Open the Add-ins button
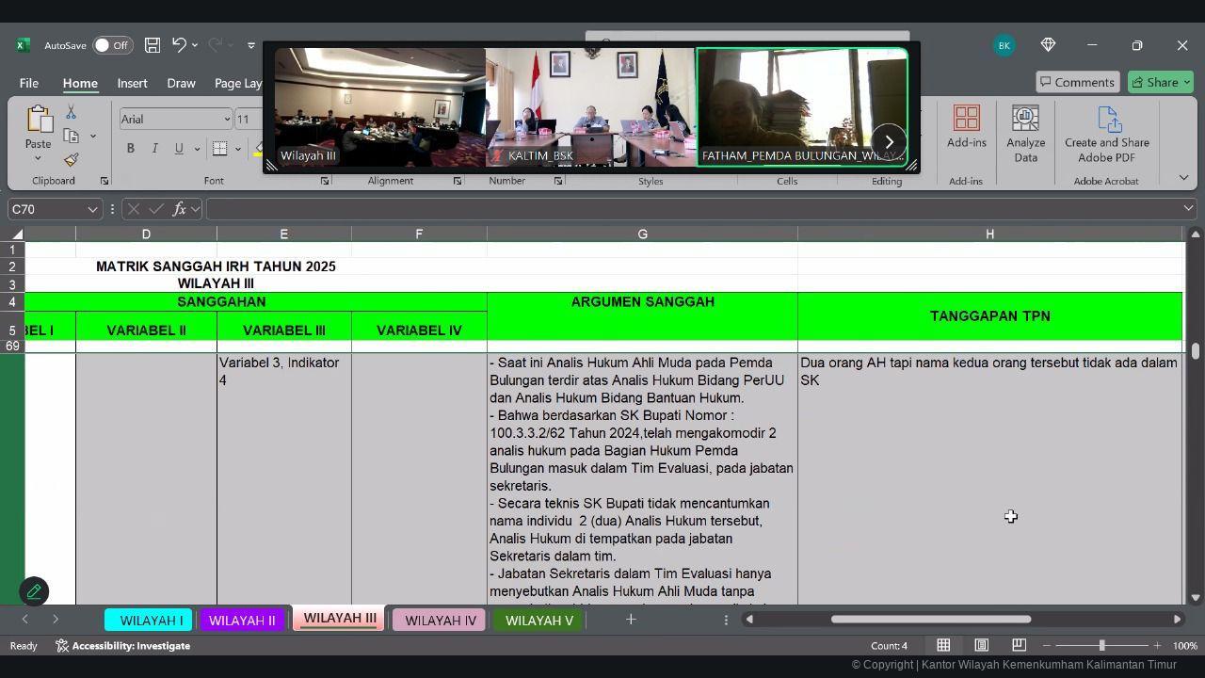 (966, 127)
